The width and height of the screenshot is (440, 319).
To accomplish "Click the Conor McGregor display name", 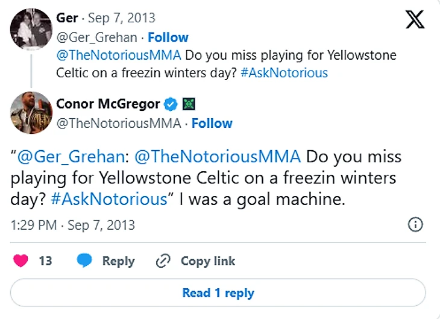I will (x=108, y=104).
